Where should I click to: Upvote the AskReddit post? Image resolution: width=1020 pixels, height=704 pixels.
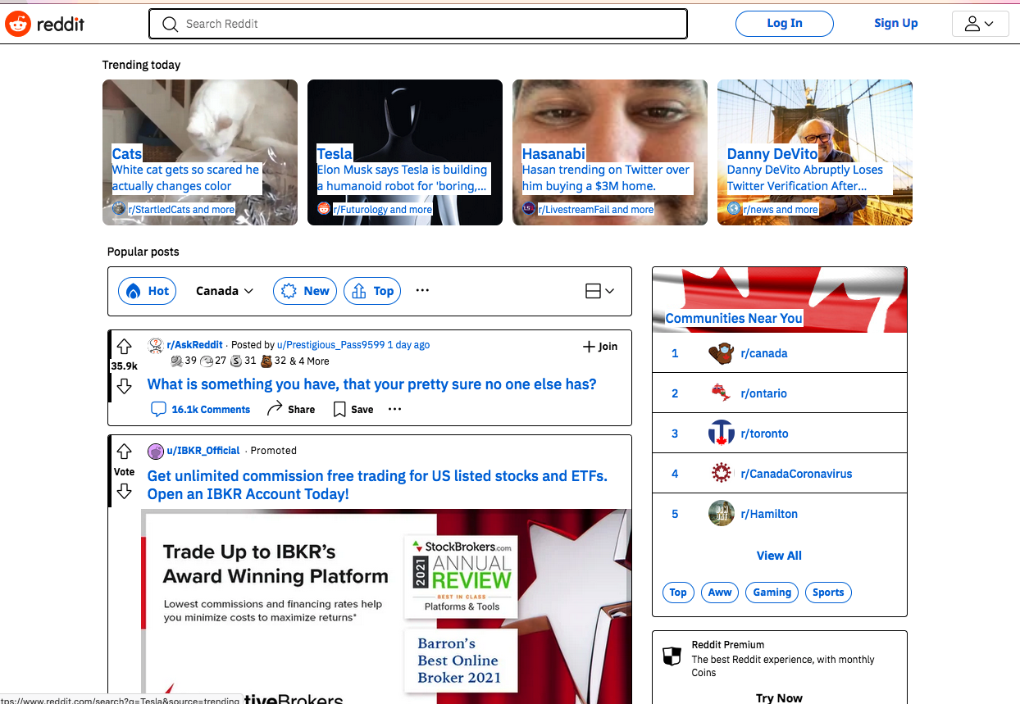click(x=124, y=347)
